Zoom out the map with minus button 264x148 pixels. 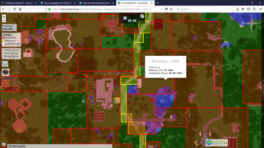[4, 20]
